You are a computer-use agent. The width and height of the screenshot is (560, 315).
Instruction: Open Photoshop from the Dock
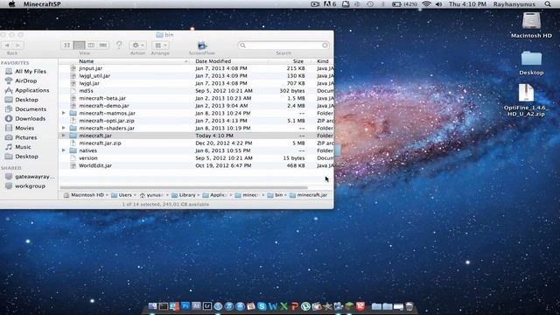[x=185, y=306]
